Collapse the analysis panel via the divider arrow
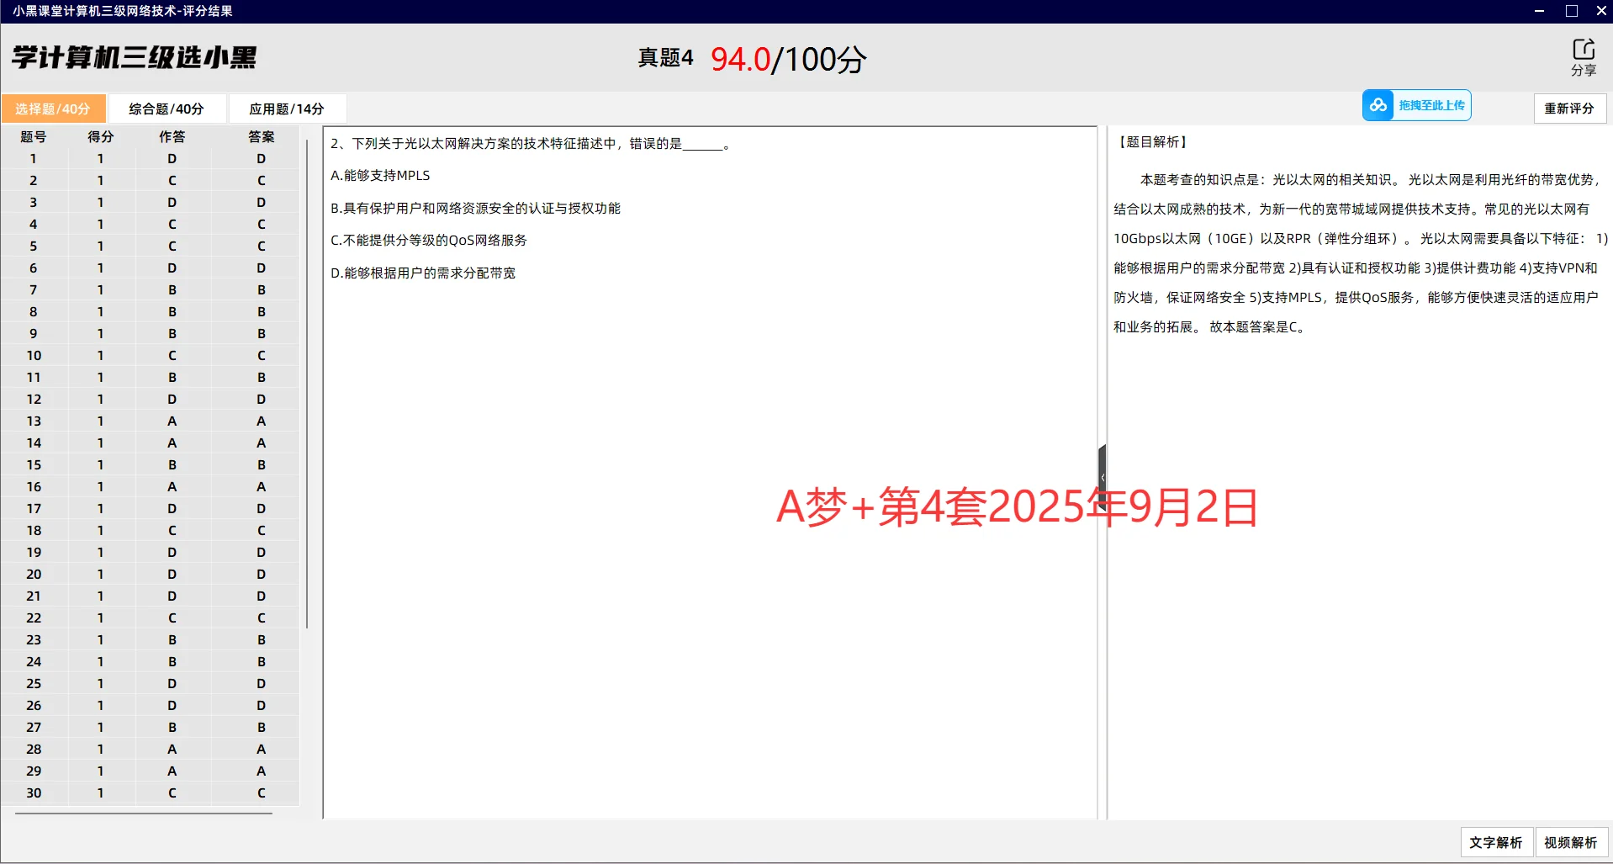Screen dimensions: 1613x864 (x=1103, y=475)
